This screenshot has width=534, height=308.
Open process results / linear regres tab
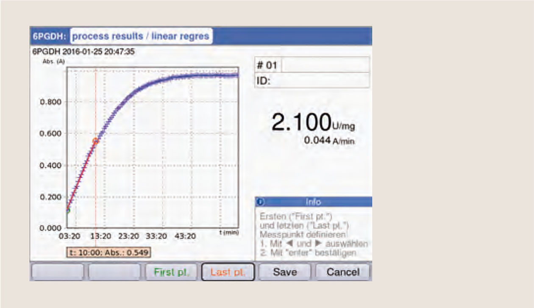(x=141, y=36)
